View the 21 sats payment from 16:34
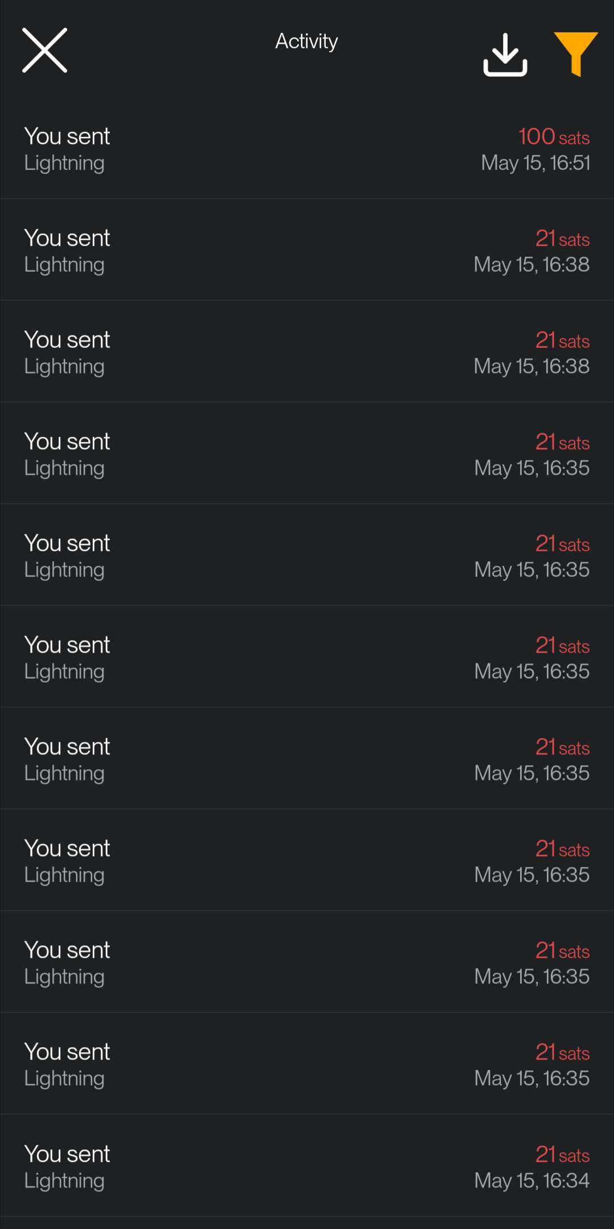This screenshot has width=614, height=1229. click(x=307, y=1165)
